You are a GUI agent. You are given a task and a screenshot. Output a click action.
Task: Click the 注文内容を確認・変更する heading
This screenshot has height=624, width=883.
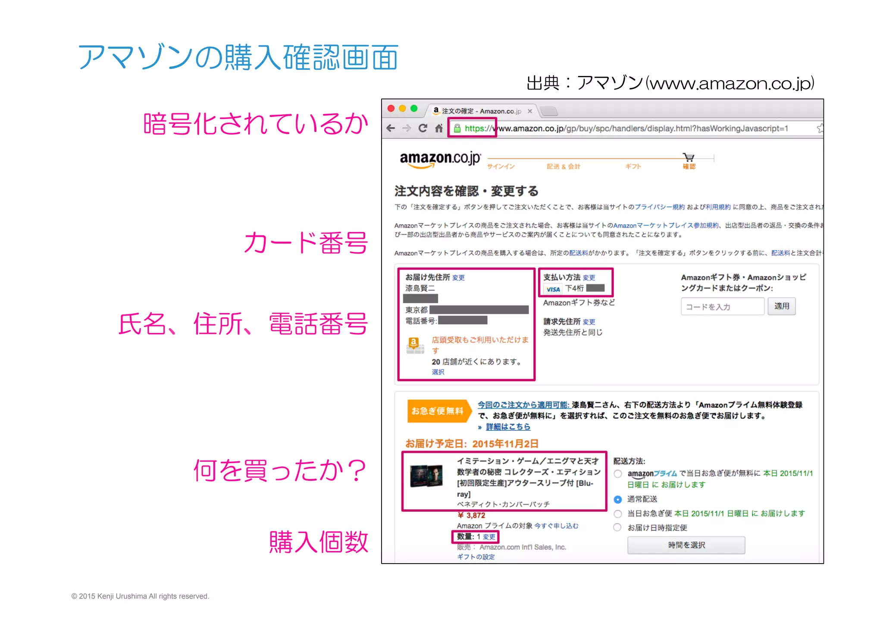click(x=467, y=191)
